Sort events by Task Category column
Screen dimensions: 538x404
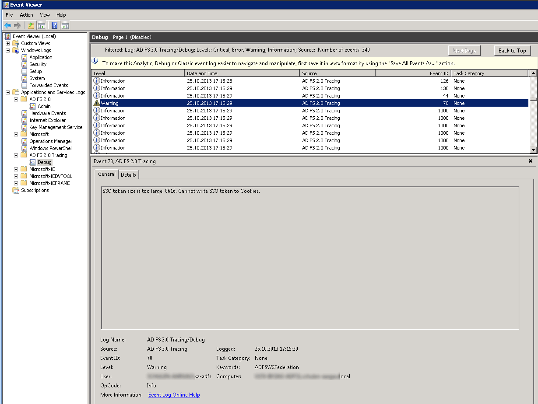coord(490,73)
